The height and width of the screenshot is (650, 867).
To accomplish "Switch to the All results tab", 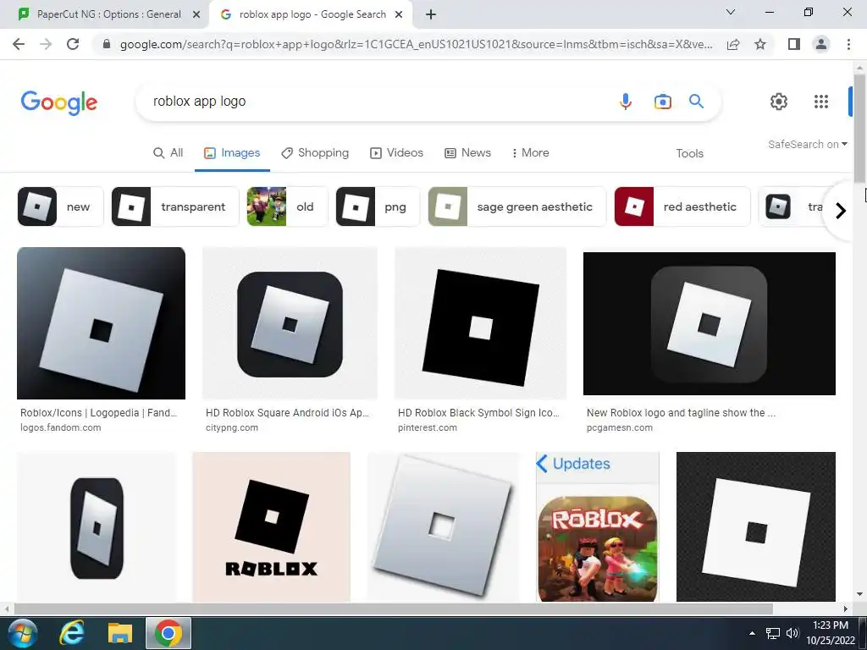I will [x=168, y=152].
